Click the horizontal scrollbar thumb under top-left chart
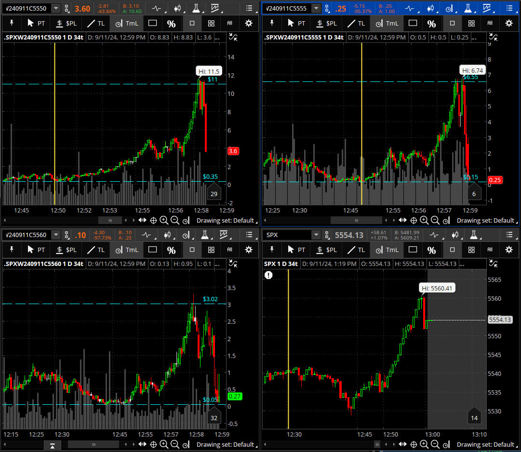This screenshot has height=452, width=521. (110, 220)
